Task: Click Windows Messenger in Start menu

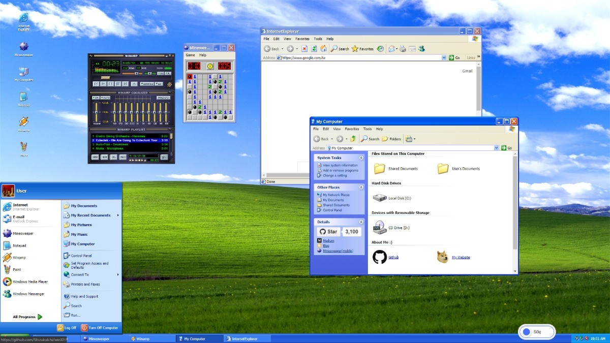Action: tap(23, 294)
